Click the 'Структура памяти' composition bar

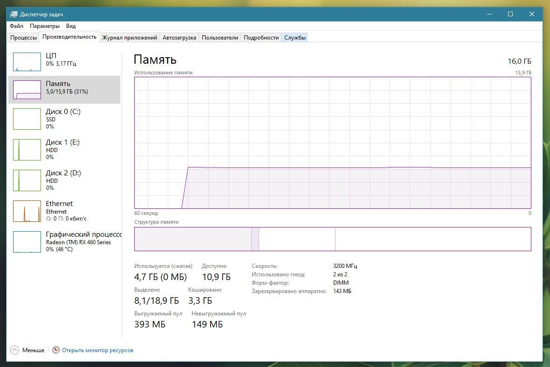[332, 239]
